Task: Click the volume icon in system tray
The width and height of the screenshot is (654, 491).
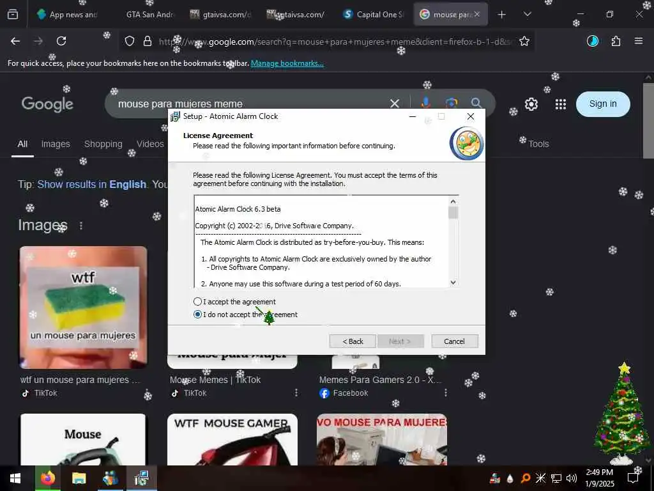Action: pyautogui.click(x=572, y=478)
